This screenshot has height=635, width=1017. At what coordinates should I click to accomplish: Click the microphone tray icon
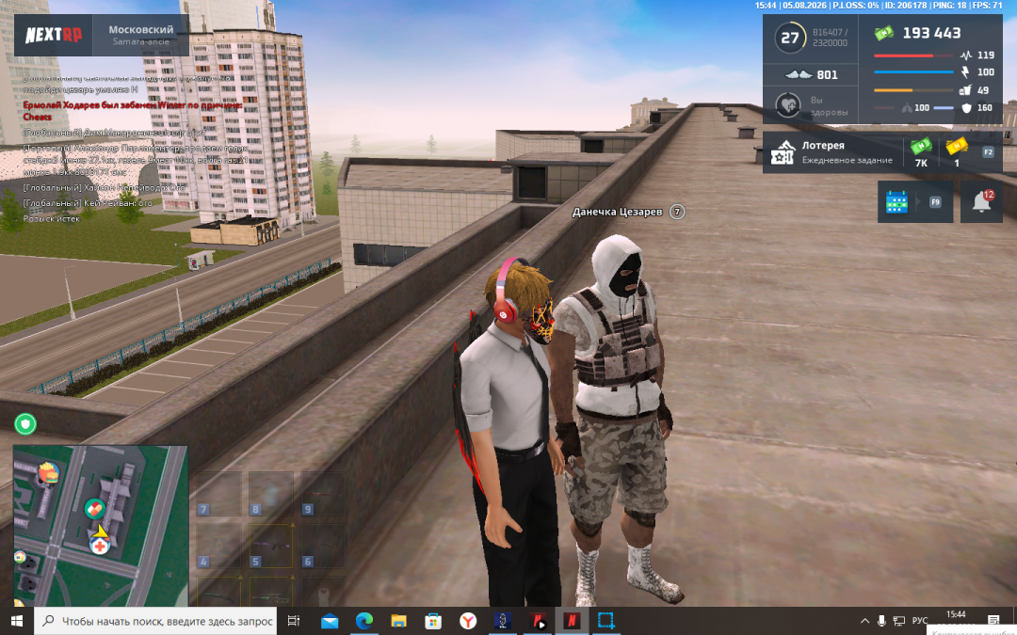[881, 621]
